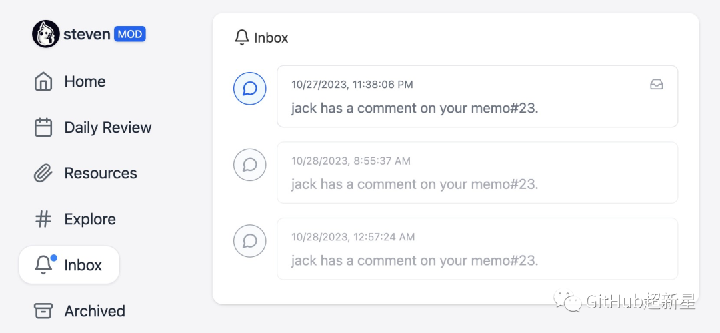Open notification from 10/28/2023, 8:55:37 AM
Image resolution: width=720 pixels, height=333 pixels.
[414, 184]
